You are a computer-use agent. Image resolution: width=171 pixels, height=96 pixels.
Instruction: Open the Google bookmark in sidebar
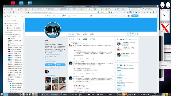(12, 43)
